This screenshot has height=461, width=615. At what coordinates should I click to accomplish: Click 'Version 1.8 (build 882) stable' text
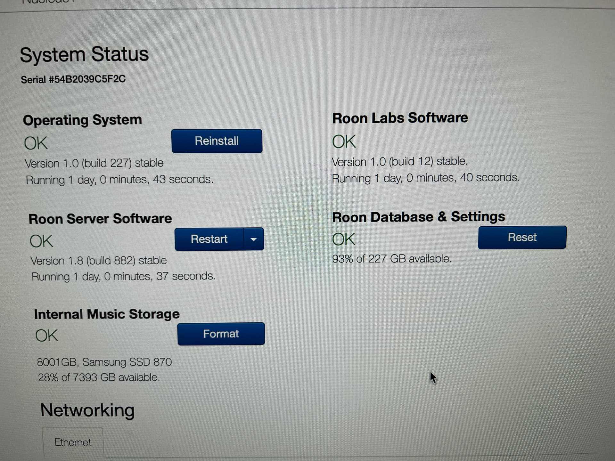point(99,261)
